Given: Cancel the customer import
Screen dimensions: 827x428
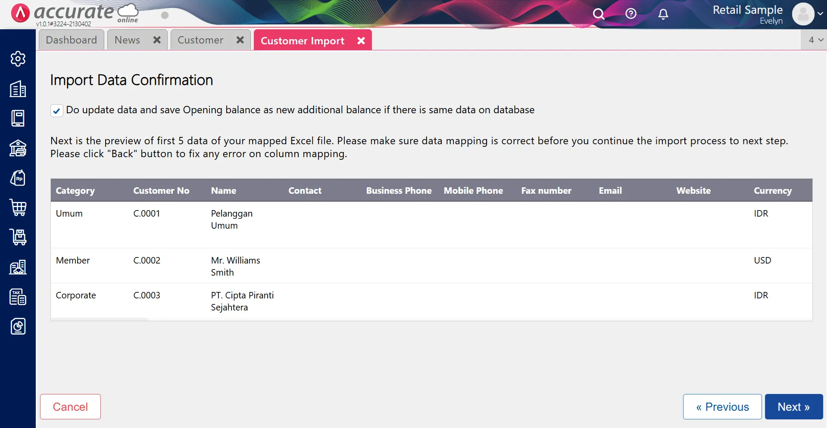Looking at the screenshot, I should pyautogui.click(x=70, y=406).
